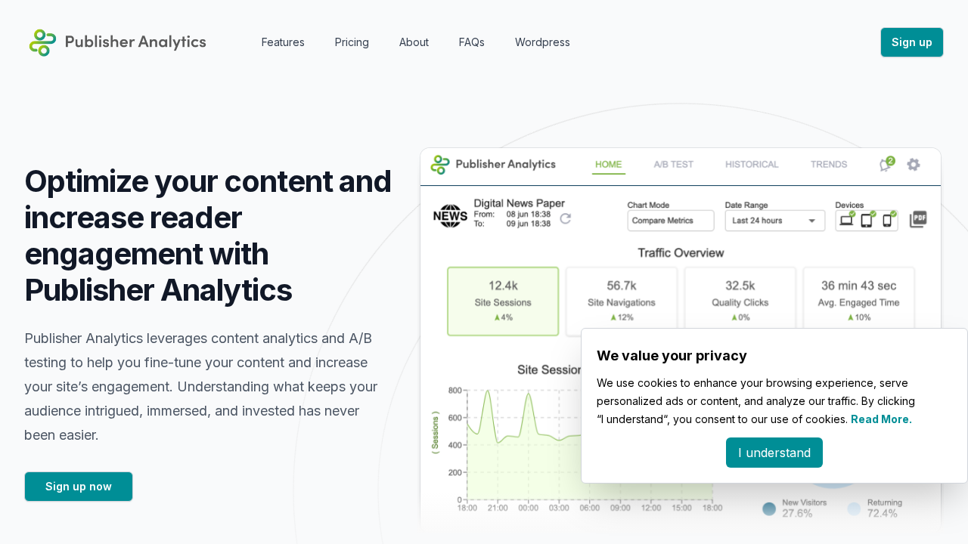968x544 pixels.
Task: Open the Pricing menu item
Action: 352,42
